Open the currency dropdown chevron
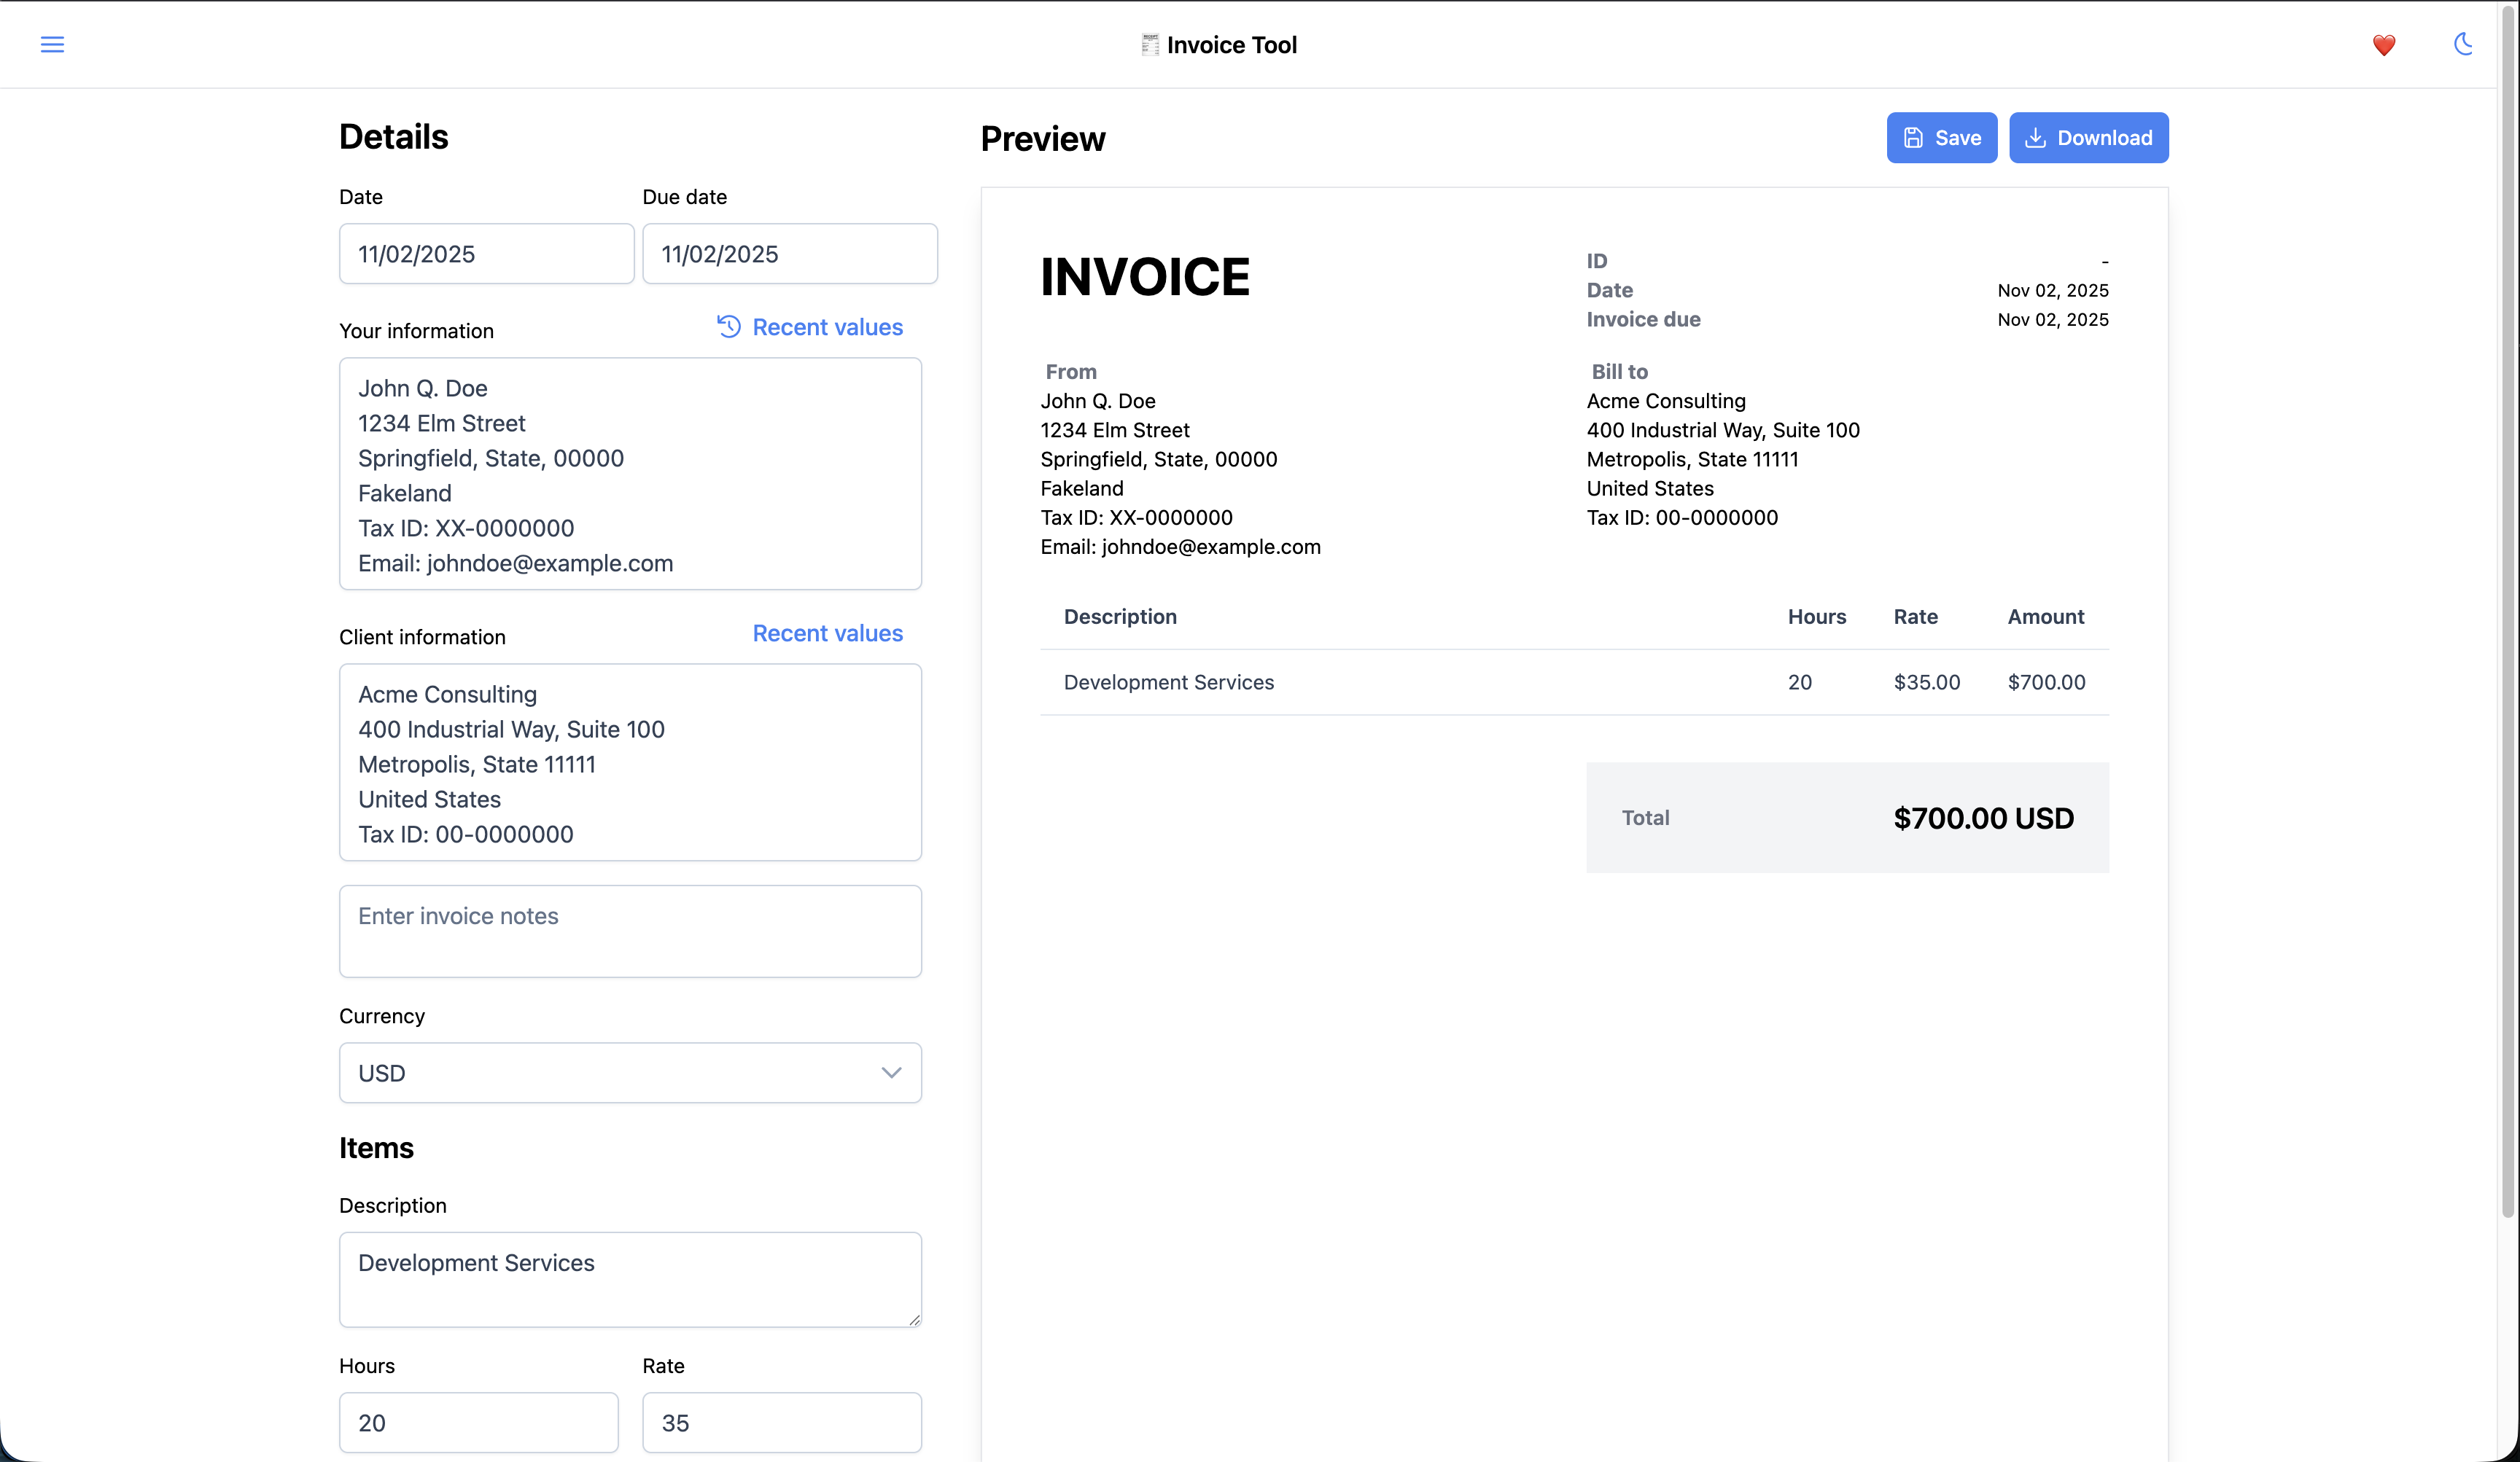Screen dimensions: 2520x1462 pyautogui.click(x=890, y=1072)
